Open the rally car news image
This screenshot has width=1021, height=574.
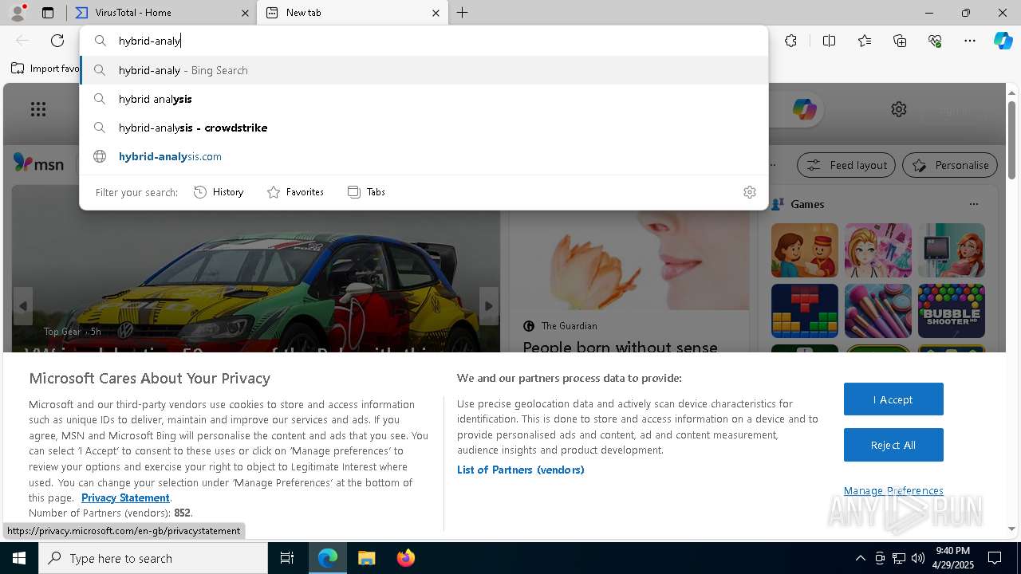[256, 279]
